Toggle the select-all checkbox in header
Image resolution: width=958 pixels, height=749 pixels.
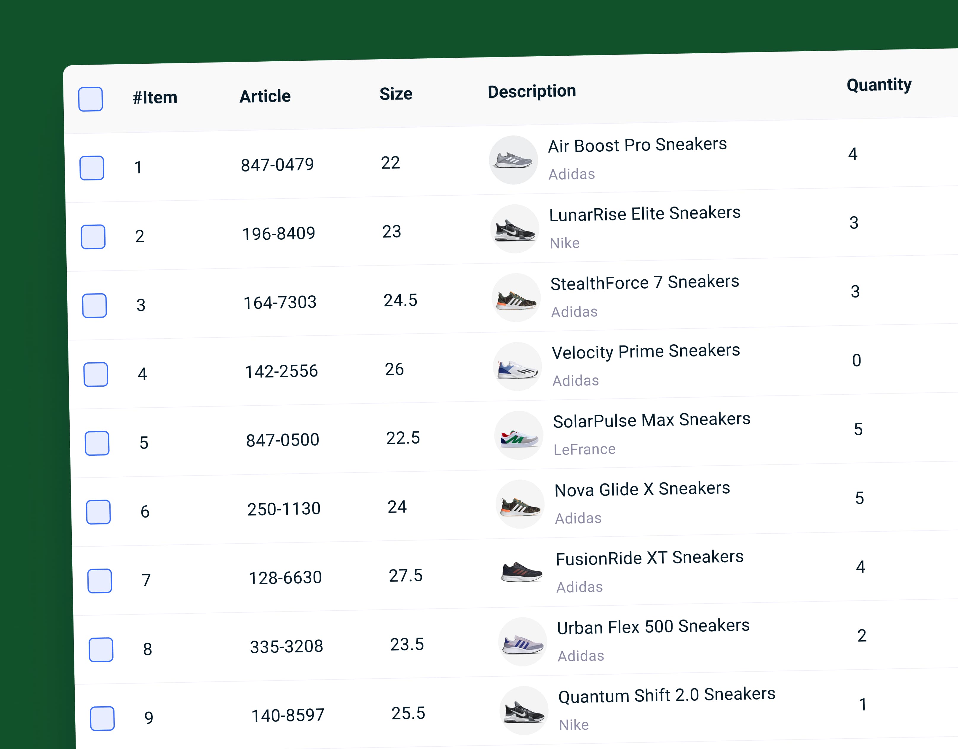click(x=90, y=99)
